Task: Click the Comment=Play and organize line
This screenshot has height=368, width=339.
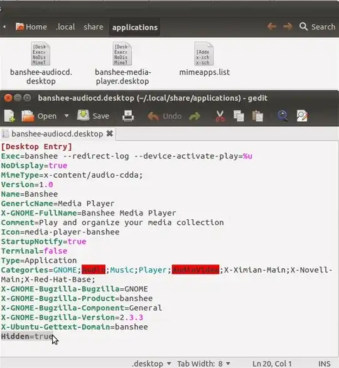Action: [x=112, y=222]
